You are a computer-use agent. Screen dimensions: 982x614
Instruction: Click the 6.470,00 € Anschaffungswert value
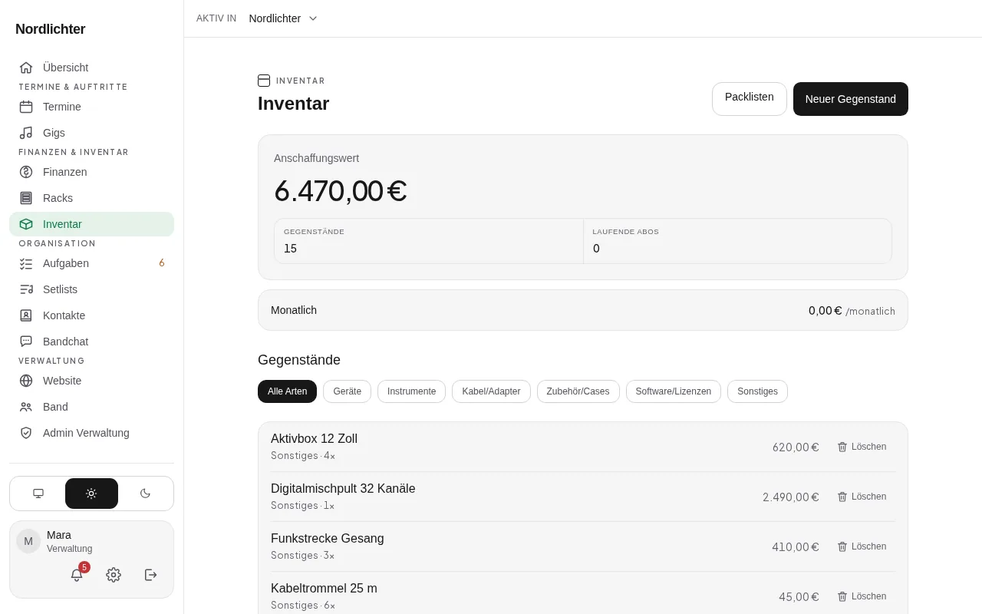341,191
